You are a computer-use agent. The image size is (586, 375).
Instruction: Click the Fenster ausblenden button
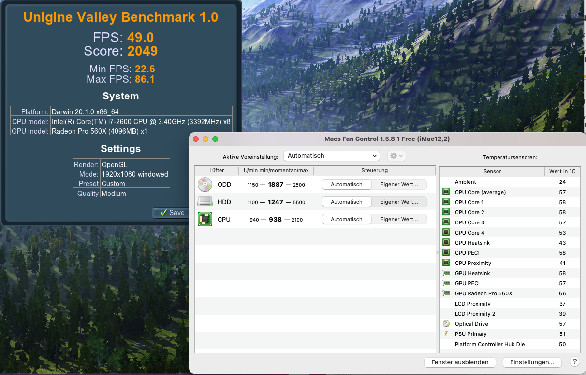(x=460, y=362)
